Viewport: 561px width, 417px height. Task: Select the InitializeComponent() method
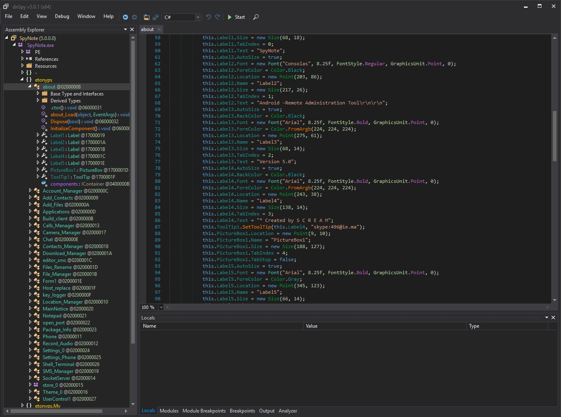pos(90,128)
